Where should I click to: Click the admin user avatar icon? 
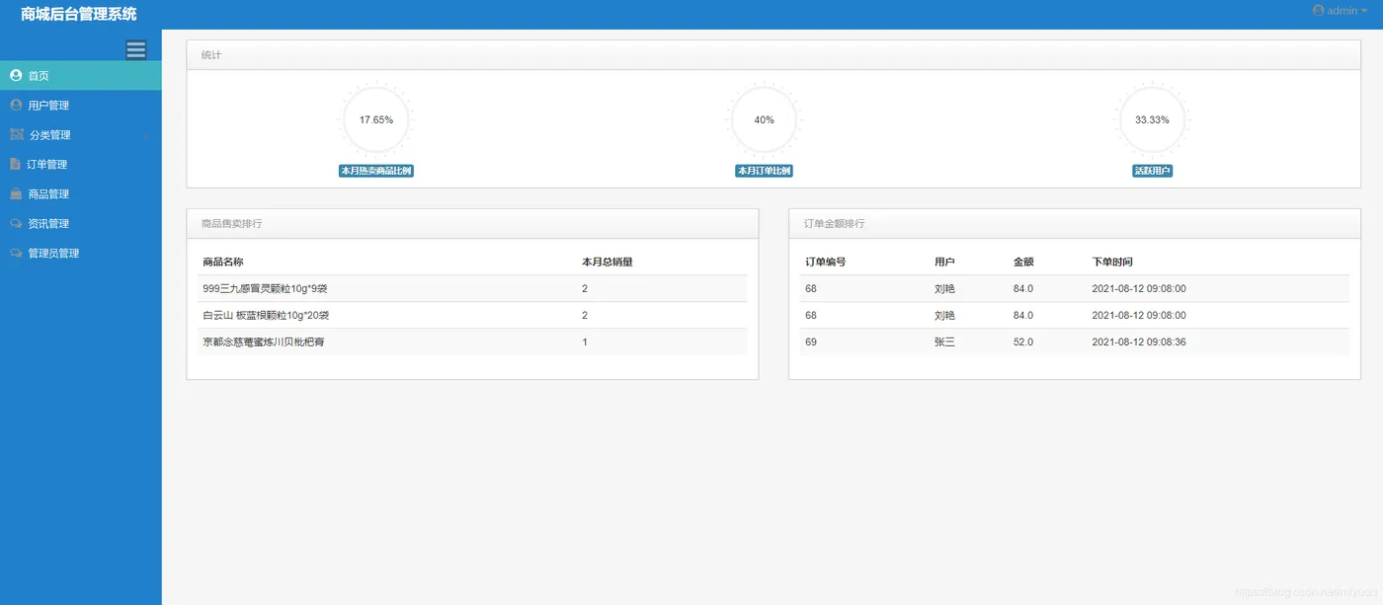point(1318,10)
